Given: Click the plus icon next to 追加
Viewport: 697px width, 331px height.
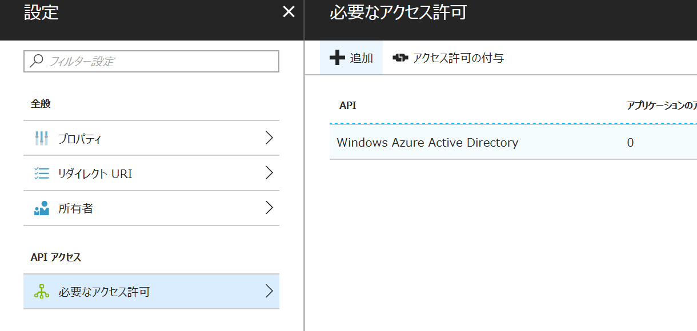Looking at the screenshot, I should (338, 57).
